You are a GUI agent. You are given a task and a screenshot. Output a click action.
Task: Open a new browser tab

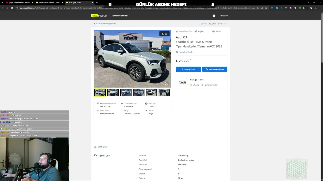click(97, 3)
